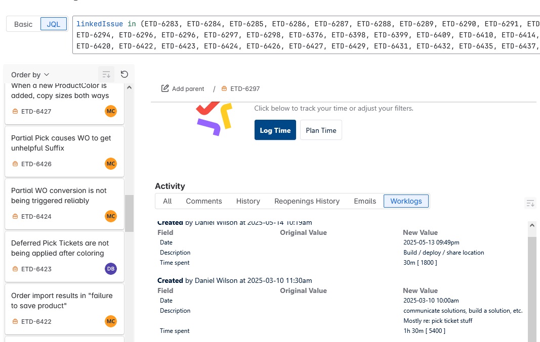Click issue list scroll up arrow
The height and width of the screenshot is (342, 540).
pos(129,88)
